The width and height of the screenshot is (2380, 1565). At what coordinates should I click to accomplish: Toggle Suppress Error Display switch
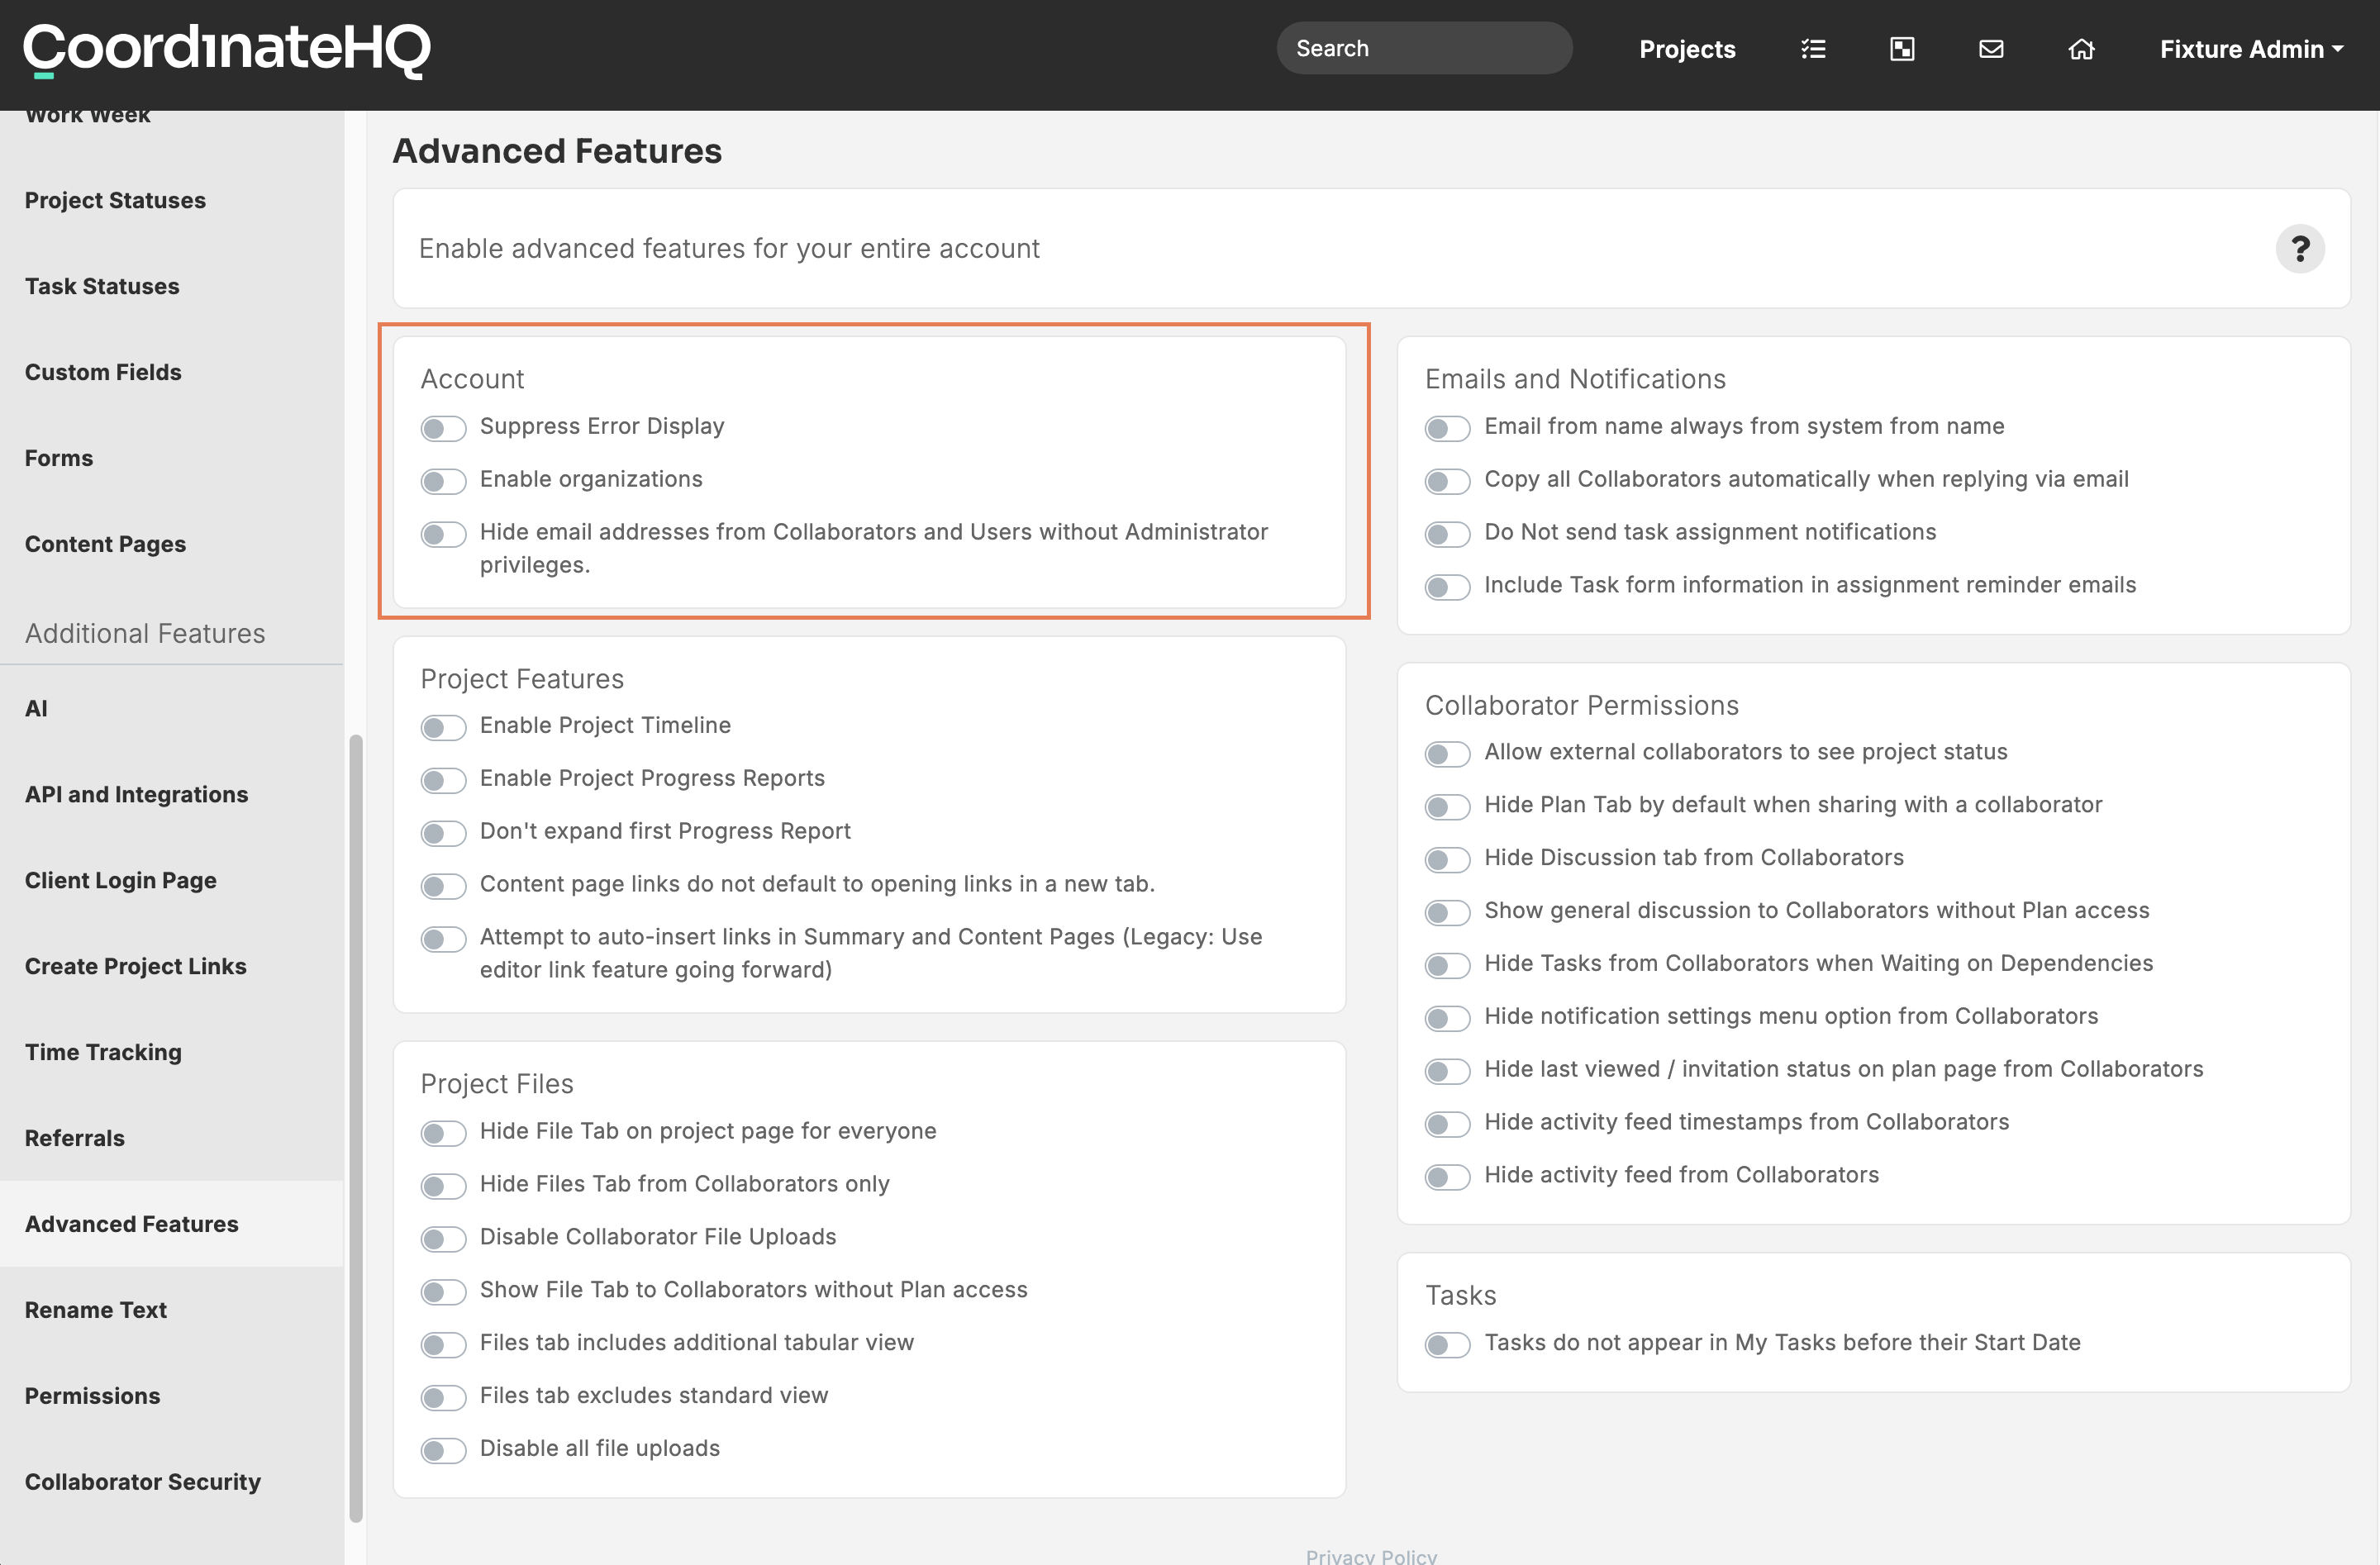[x=443, y=428]
